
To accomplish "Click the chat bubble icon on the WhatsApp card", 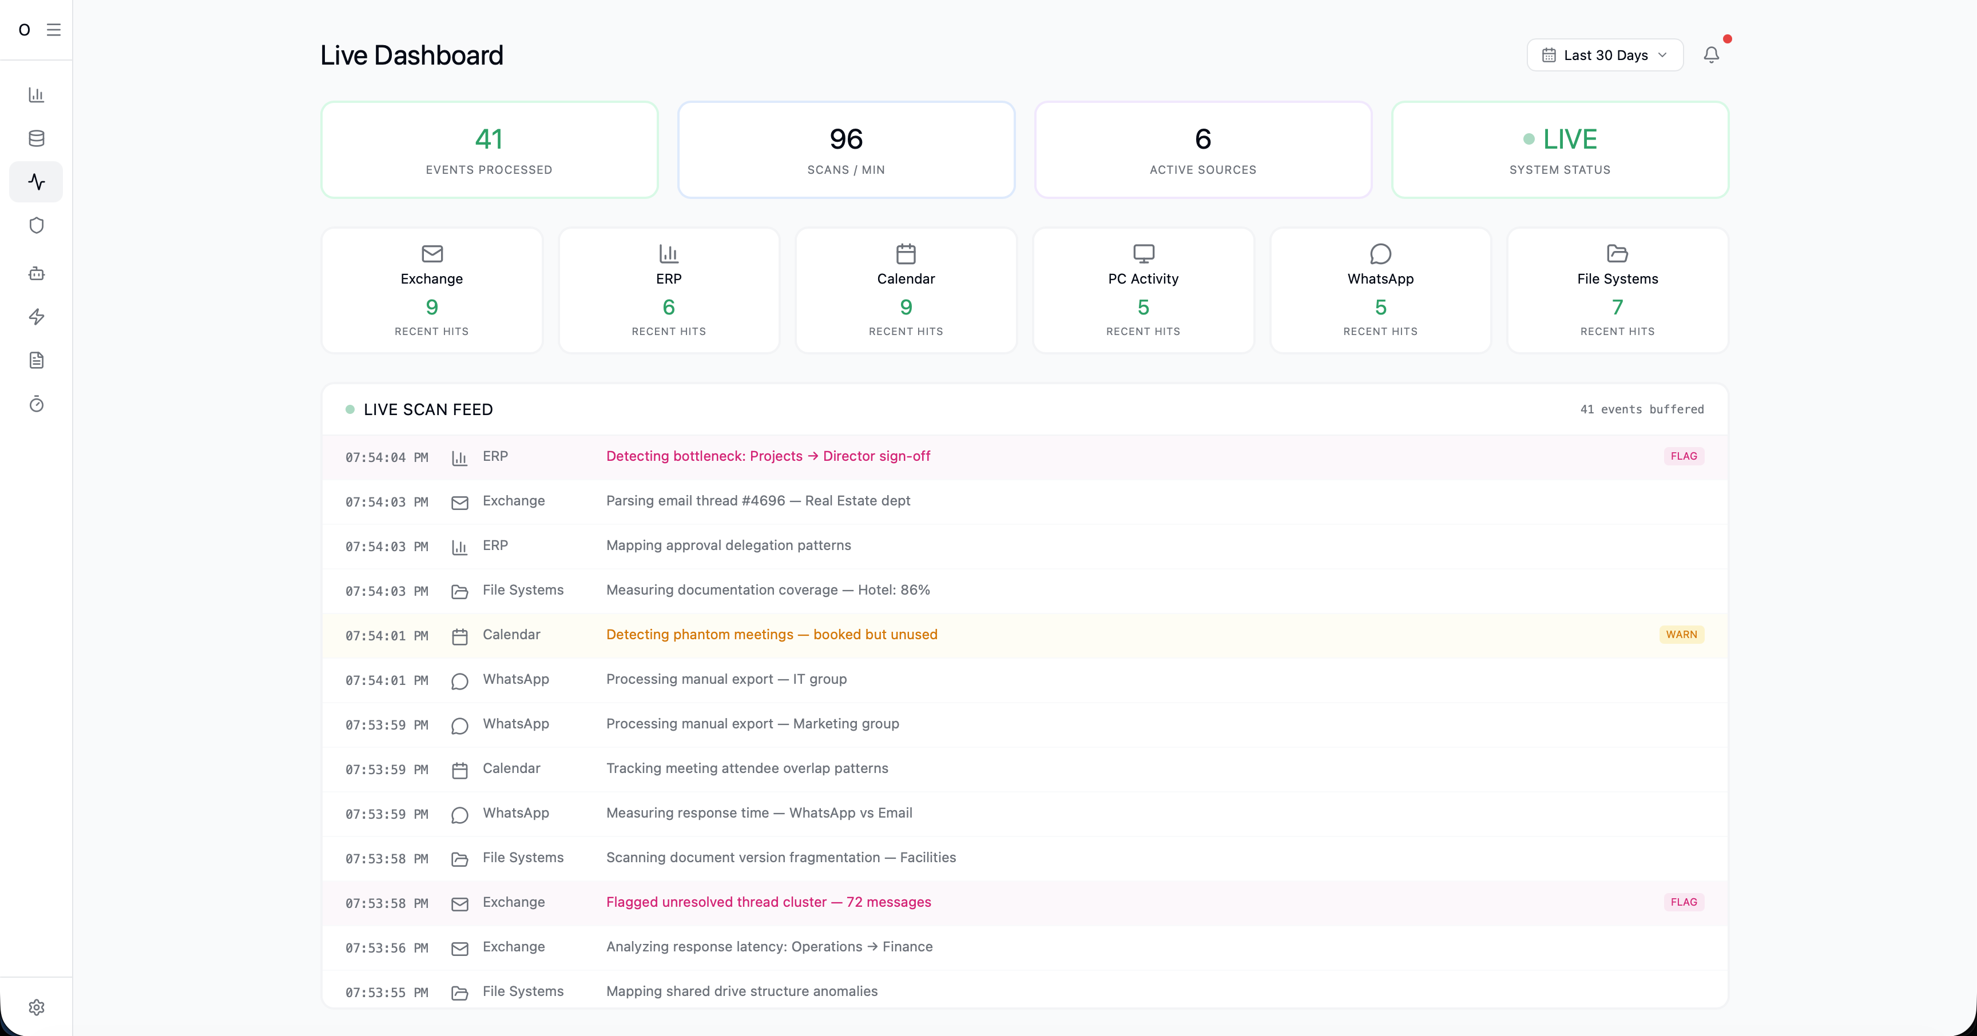I will click(x=1380, y=253).
